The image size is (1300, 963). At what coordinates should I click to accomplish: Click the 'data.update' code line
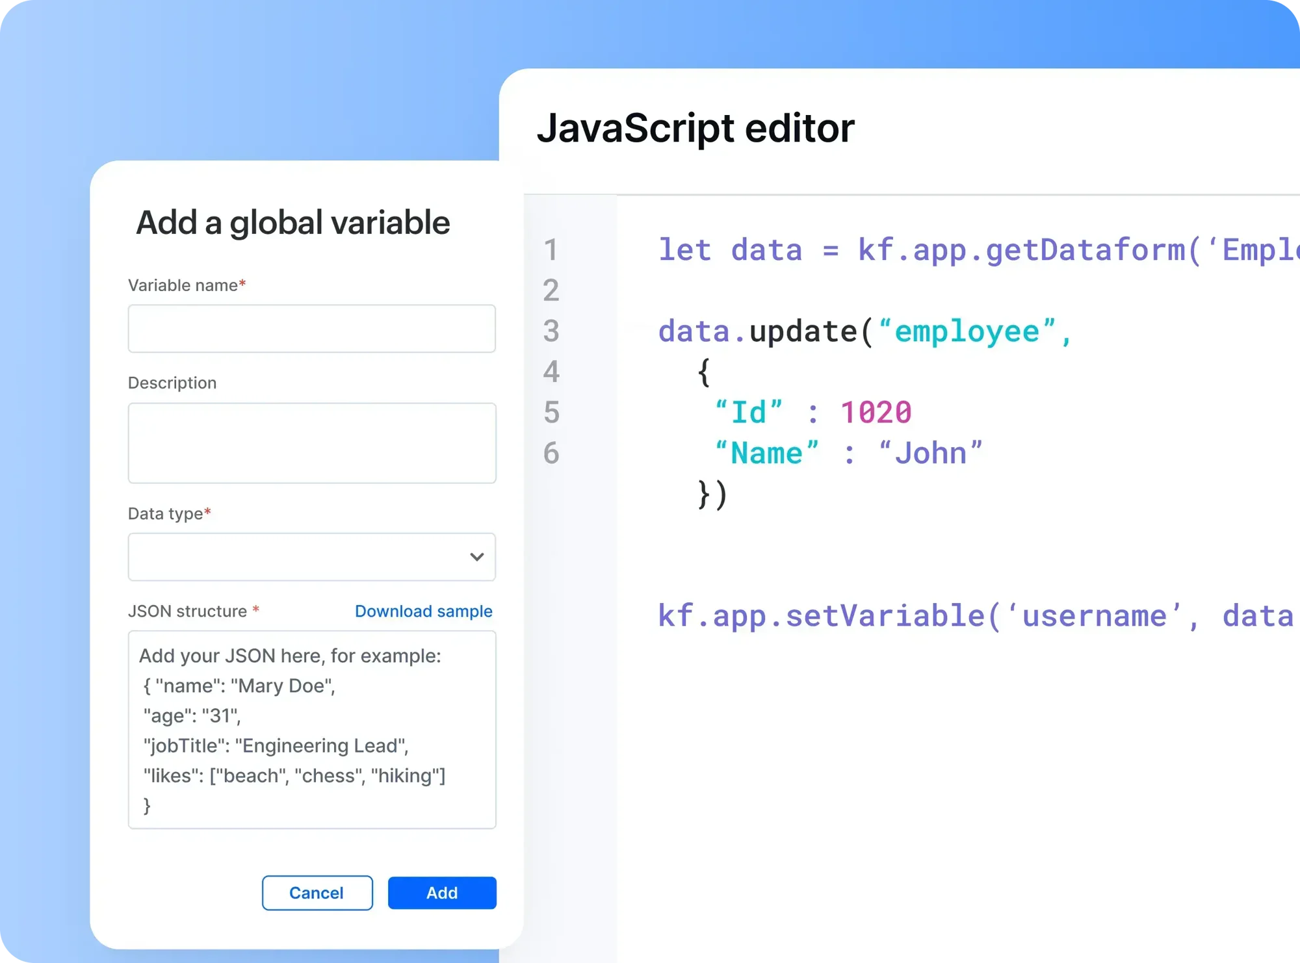864,331
